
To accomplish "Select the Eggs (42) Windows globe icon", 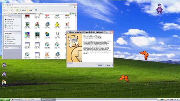I will point(47,34).
